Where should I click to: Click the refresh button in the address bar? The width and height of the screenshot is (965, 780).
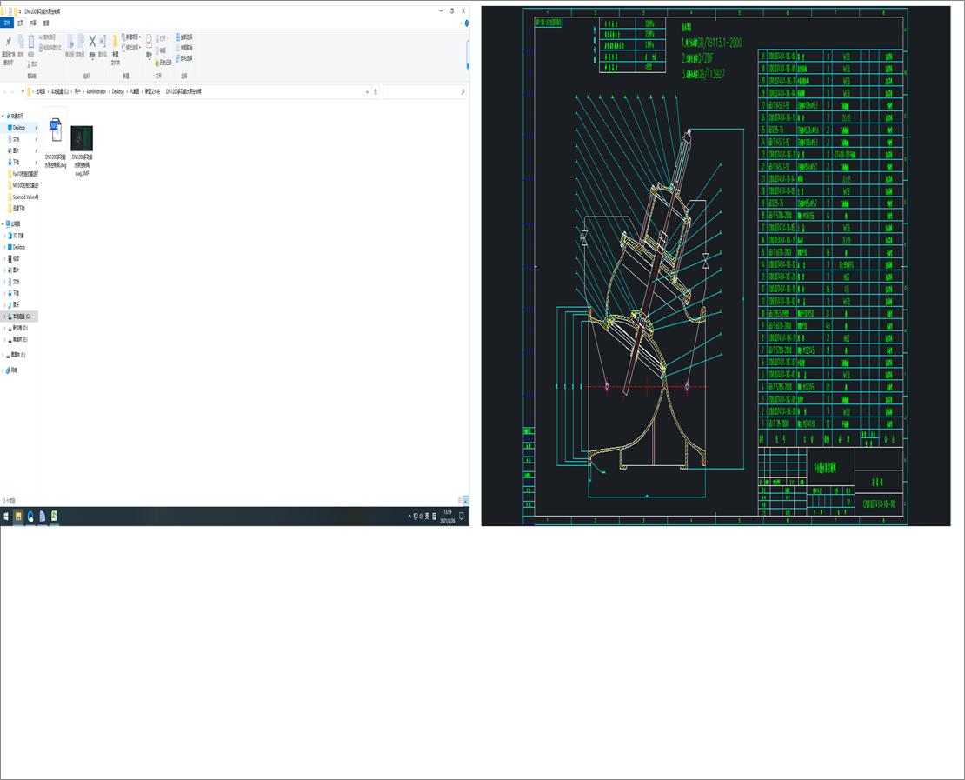(x=377, y=92)
